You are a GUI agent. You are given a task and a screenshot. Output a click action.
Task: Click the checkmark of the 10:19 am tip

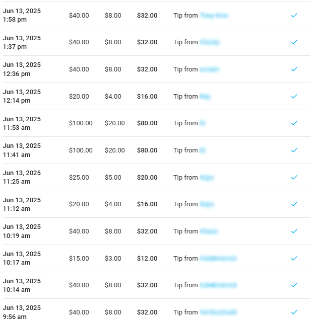click(294, 231)
